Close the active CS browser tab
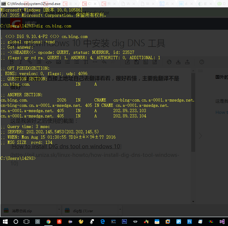228x226 pixels. pyautogui.click(x=95, y=4)
